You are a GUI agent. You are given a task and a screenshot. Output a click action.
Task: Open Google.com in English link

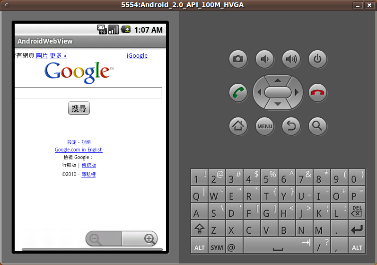pos(79,150)
